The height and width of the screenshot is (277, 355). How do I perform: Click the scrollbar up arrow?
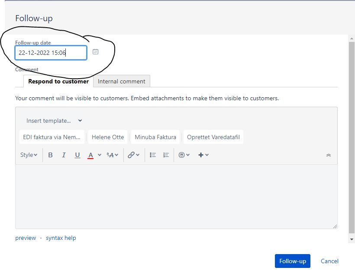coord(352,38)
